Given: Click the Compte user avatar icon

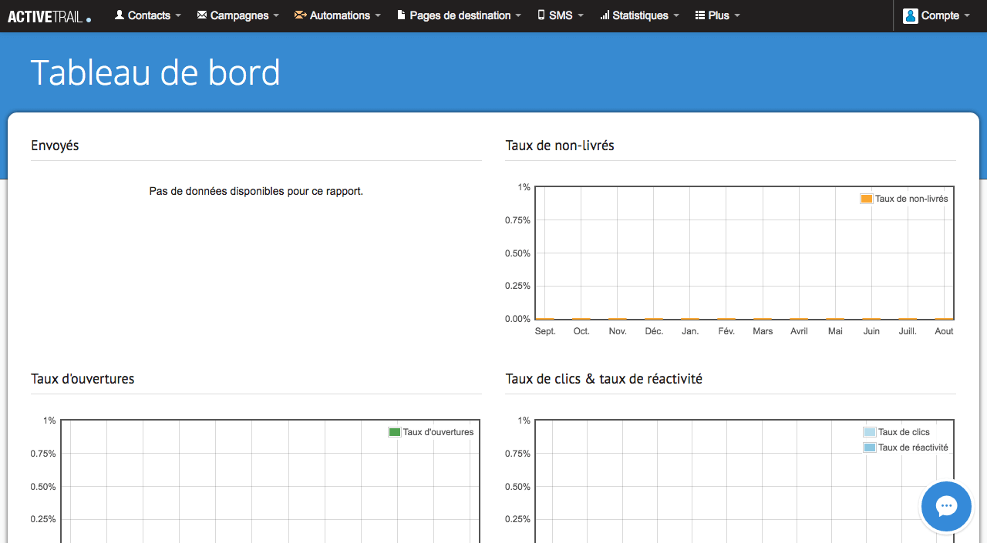Looking at the screenshot, I should click(x=911, y=15).
